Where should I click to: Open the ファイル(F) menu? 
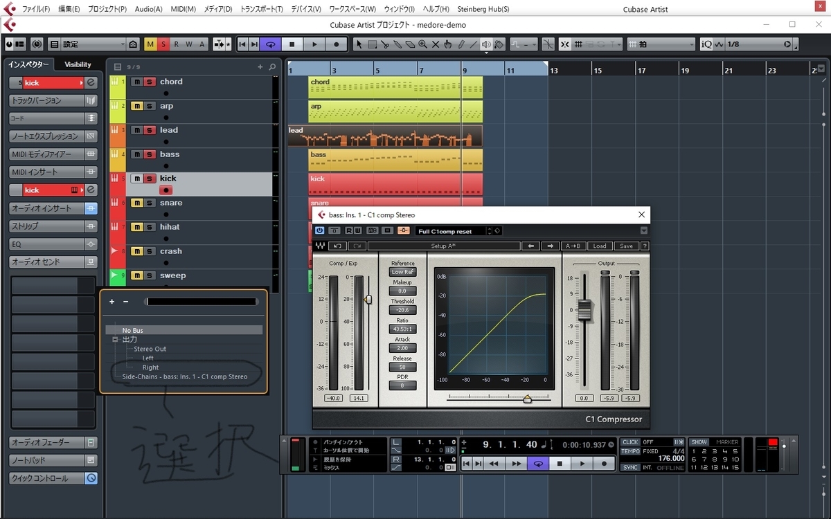(x=36, y=9)
